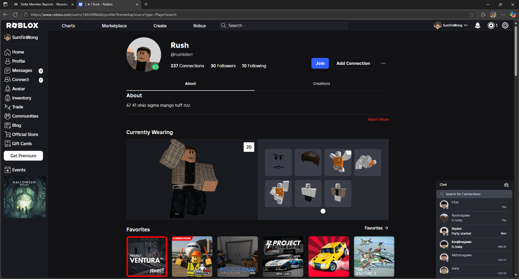Click the Robux balance icon
519x279 pixels.
(491, 26)
